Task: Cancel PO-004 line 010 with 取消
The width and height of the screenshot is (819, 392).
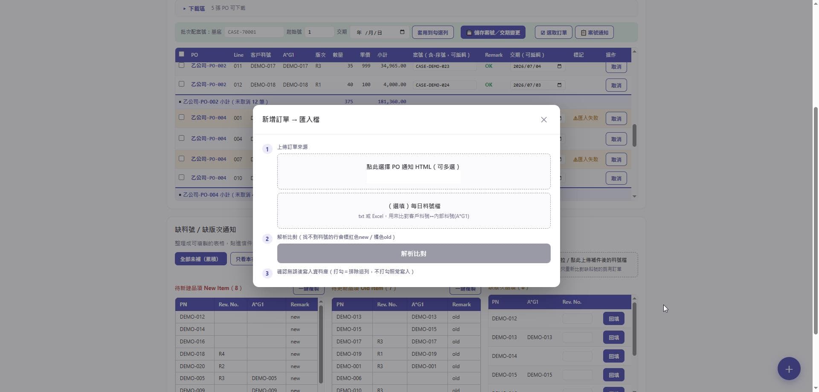Action: pyautogui.click(x=616, y=178)
